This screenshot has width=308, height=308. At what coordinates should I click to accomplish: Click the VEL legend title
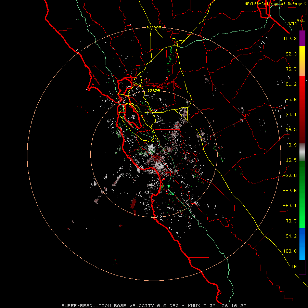coord(300,21)
